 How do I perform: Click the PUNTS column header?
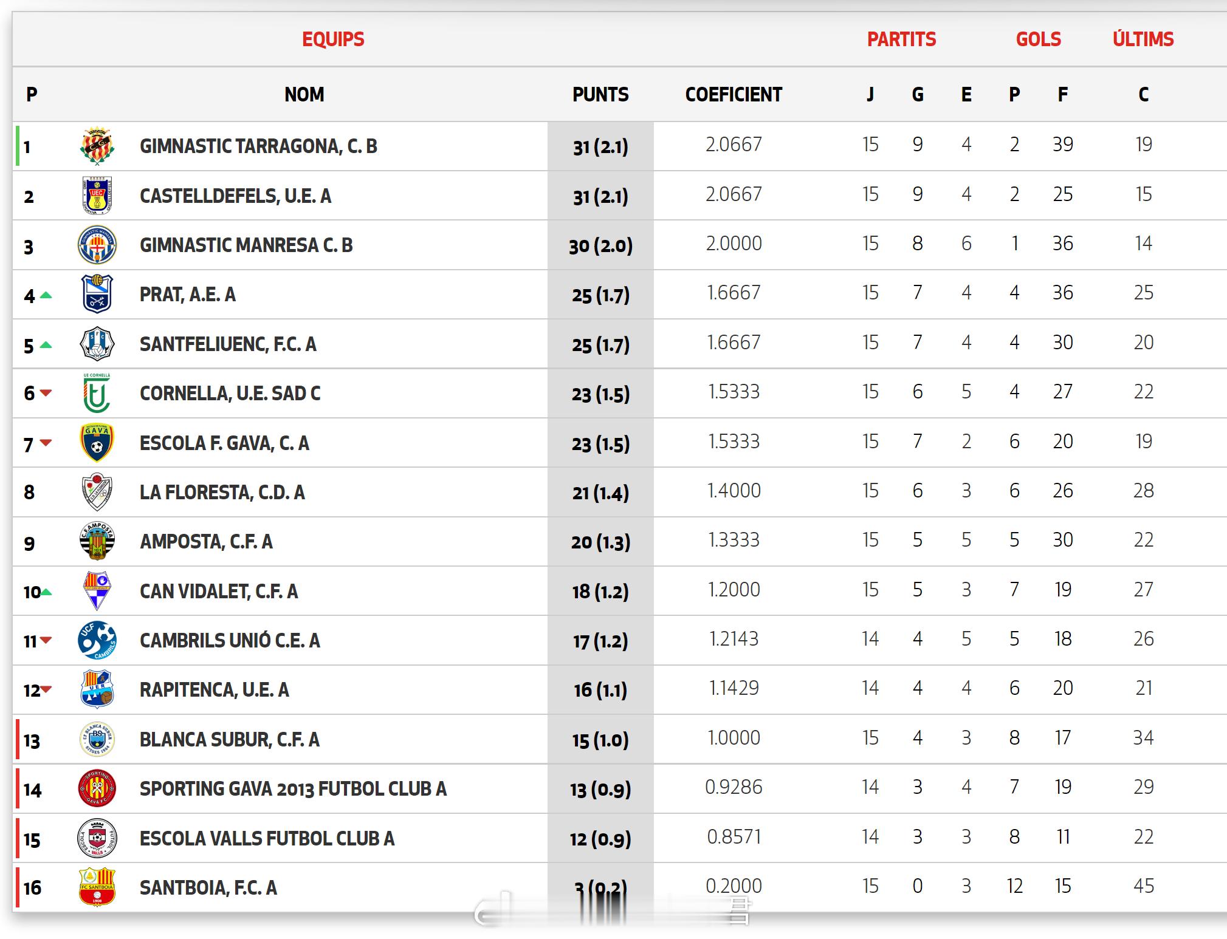point(600,95)
